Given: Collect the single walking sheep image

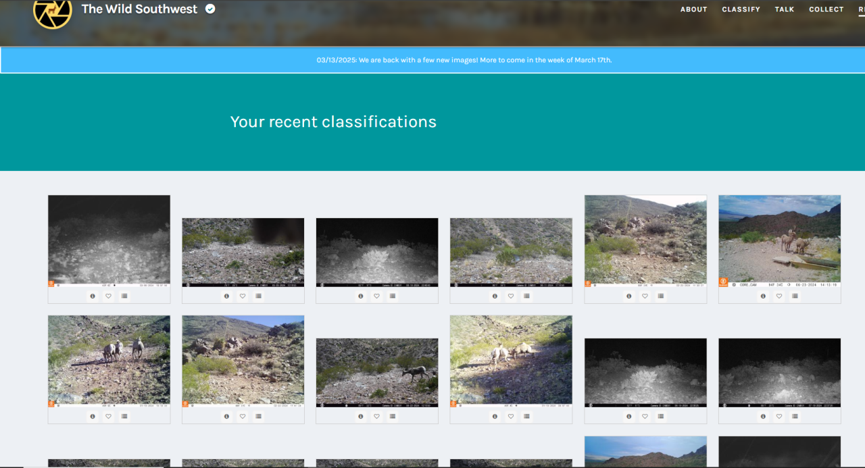Looking at the screenshot, I should click(x=392, y=417).
